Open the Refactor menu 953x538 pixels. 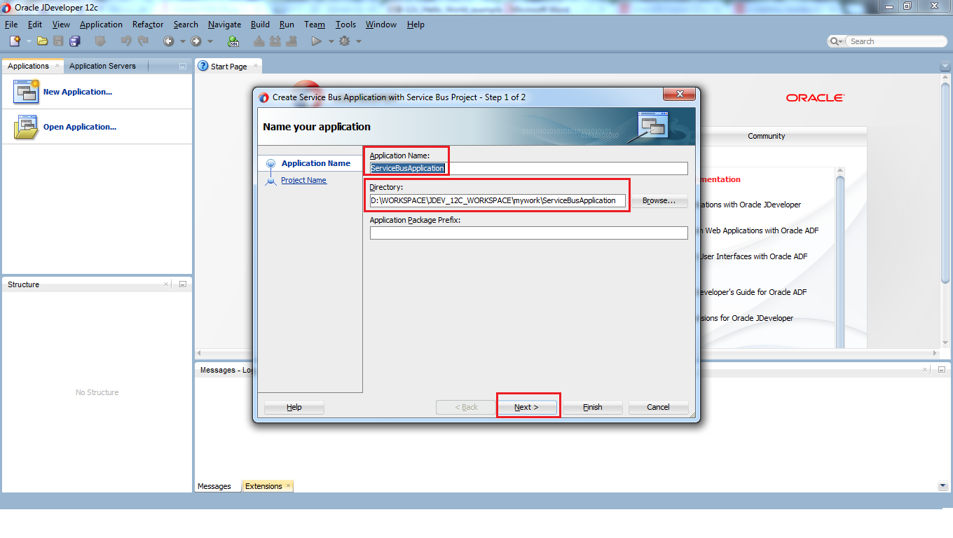(148, 25)
